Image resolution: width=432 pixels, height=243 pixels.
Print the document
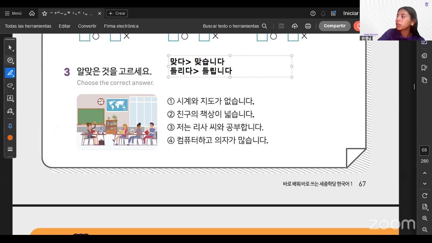point(308,26)
